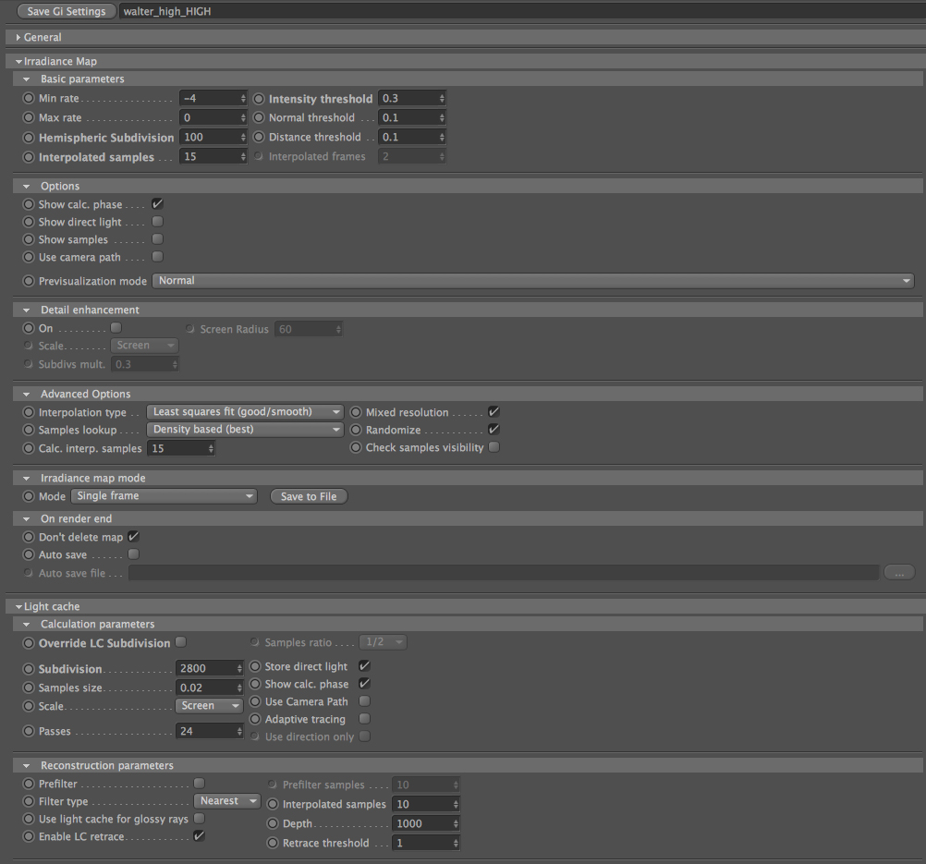926x864 pixels.
Task: Click the Store direct light animation dot
Action: (255, 666)
